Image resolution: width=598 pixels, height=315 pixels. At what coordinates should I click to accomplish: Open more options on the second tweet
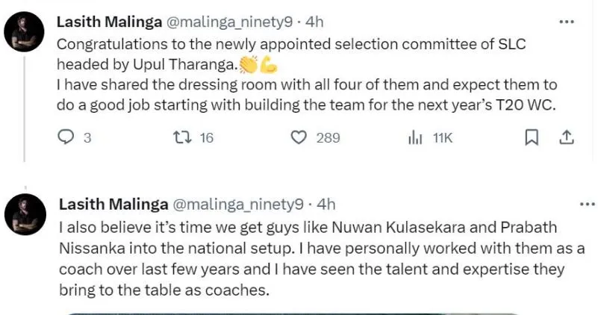pyautogui.click(x=588, y=204)
